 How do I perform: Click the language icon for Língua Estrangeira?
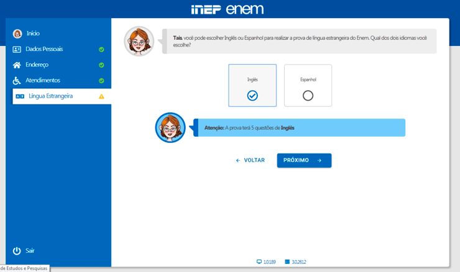(x=20, y=96)
